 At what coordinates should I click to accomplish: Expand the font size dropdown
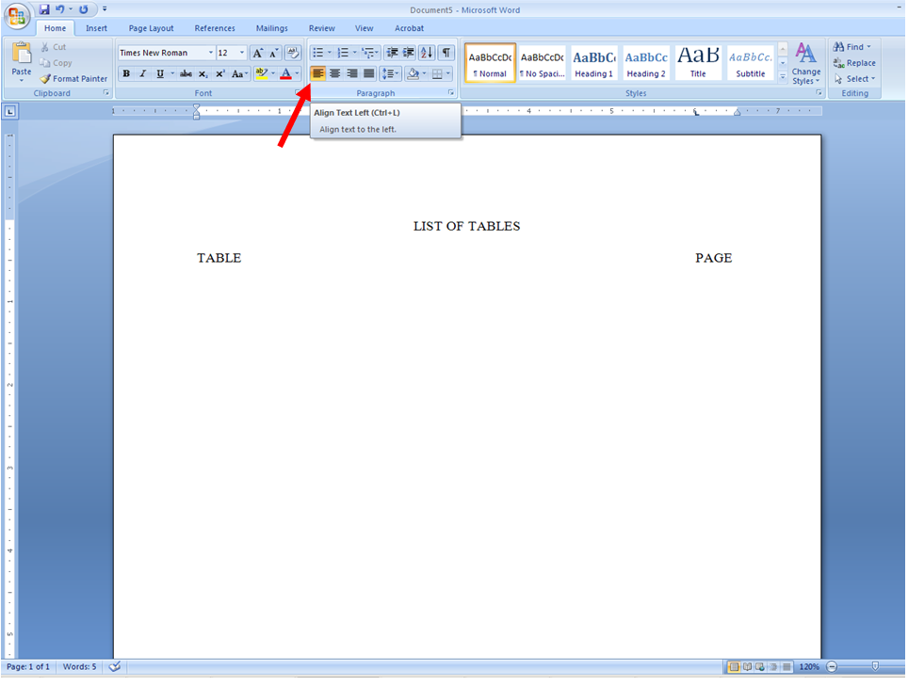pyautogui.click(x=241, y=52)
